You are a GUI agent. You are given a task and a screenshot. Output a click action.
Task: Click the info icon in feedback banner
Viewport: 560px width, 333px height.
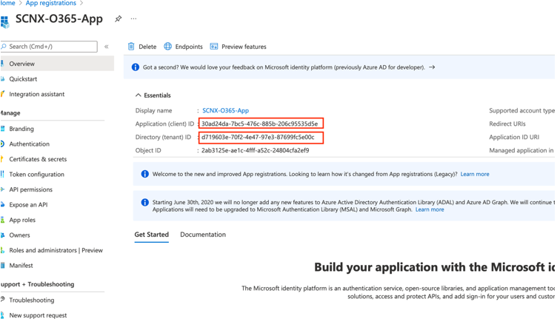coord(136,67)
